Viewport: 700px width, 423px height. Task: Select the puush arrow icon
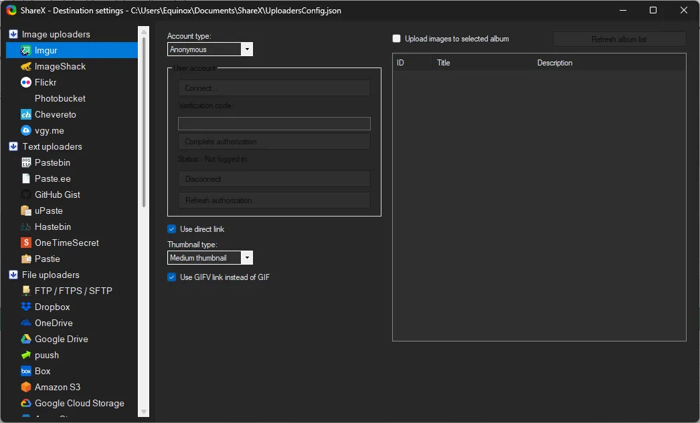(26, 355)
